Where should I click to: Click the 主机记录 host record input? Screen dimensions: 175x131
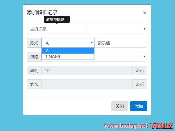tap(57, 29)
